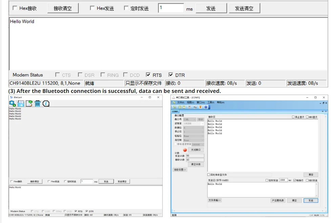Click the red port status indicator beside 关闭串口

pos(185,150)
